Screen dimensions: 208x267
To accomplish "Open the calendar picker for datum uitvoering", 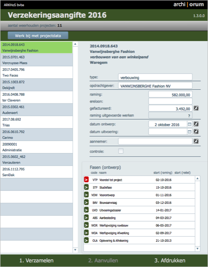I will tap(189, 132).
